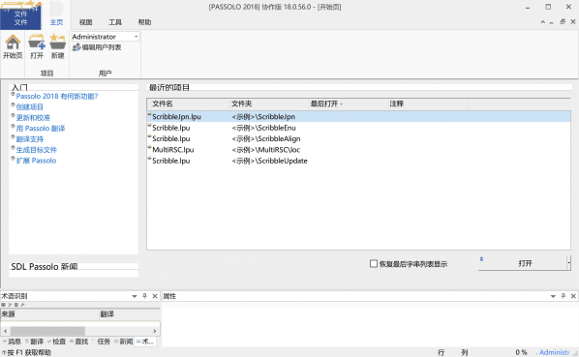Switch to the 工具 ribbon tab
579x357 pixels.
pos(115,22)
